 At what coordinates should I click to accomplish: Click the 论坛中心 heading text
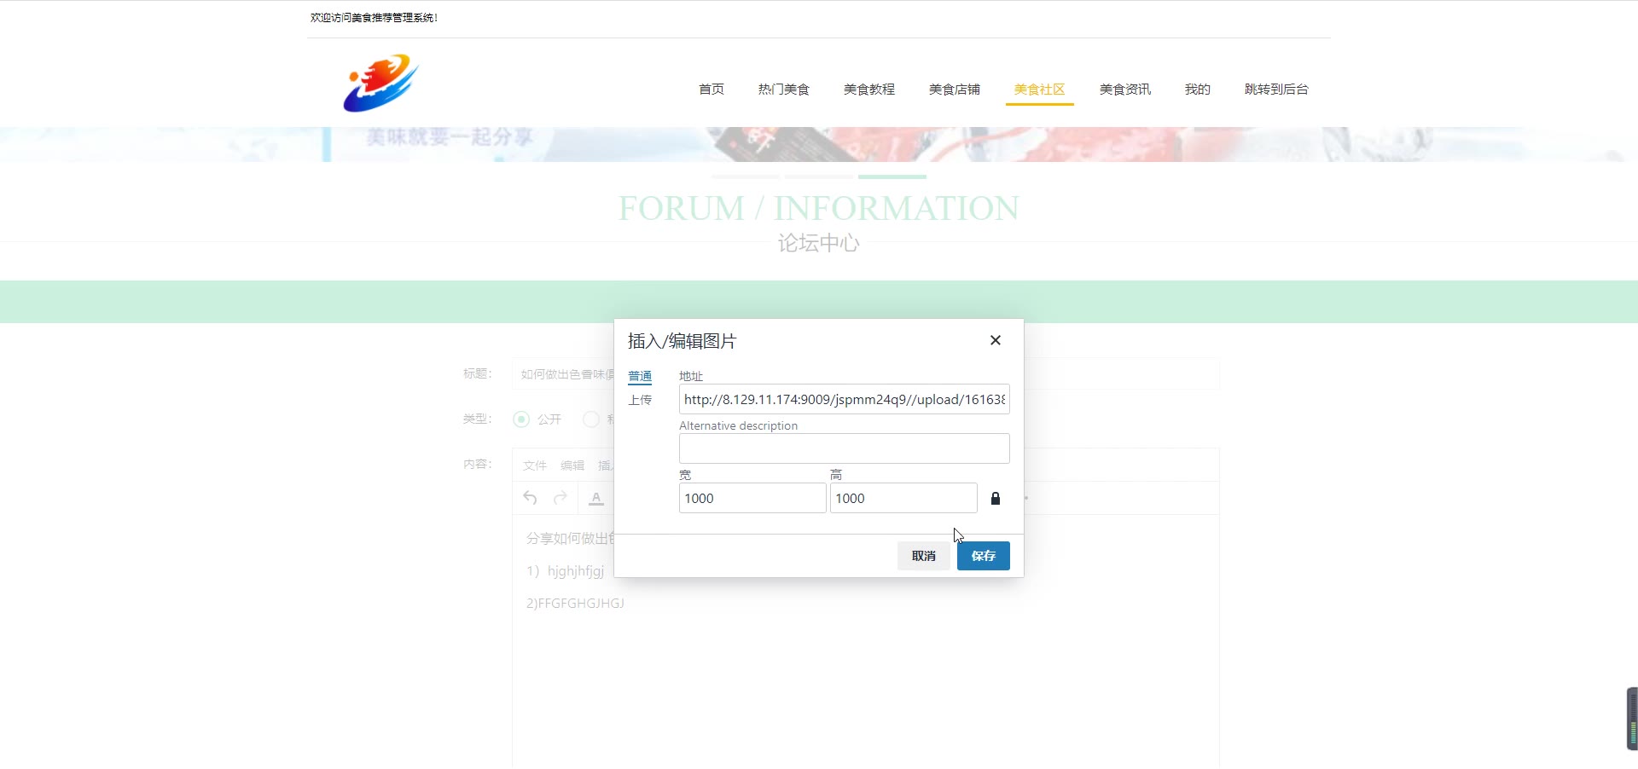pos(819,243)
